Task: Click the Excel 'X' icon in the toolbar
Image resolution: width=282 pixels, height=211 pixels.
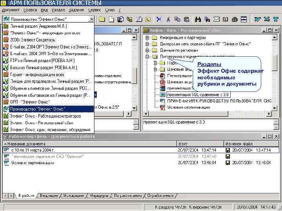Action: [x=267, y=19]
